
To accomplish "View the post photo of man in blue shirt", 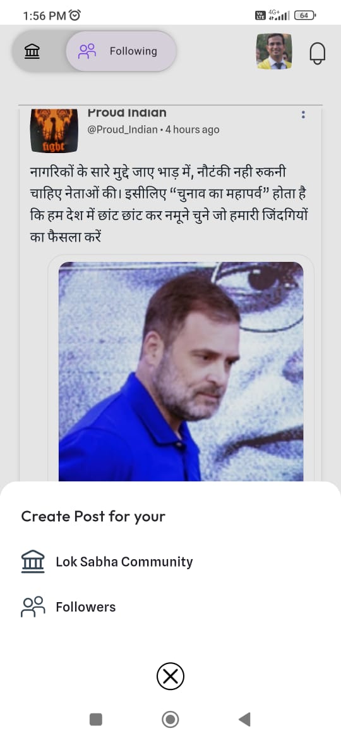I will (181, 371).
